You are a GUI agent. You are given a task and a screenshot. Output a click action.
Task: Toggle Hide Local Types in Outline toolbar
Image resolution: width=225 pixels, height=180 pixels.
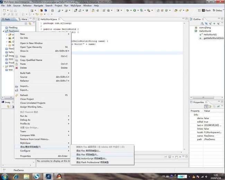click(x=218, y=24)
